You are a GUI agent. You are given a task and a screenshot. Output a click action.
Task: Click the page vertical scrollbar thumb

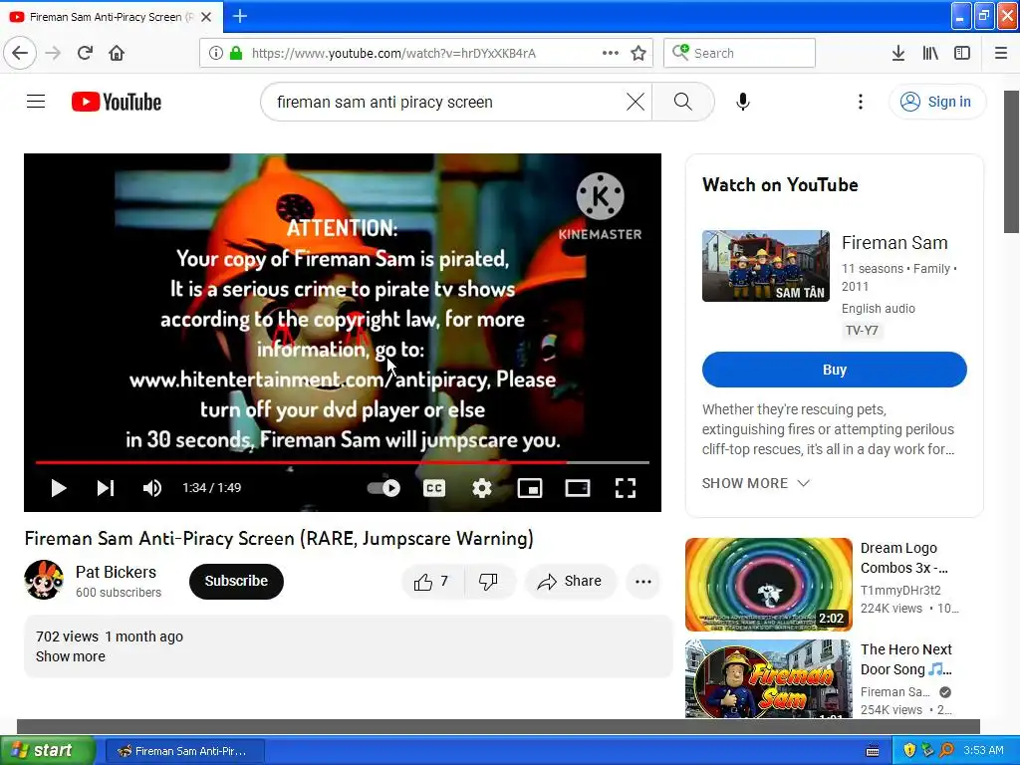coord(1011,161)
